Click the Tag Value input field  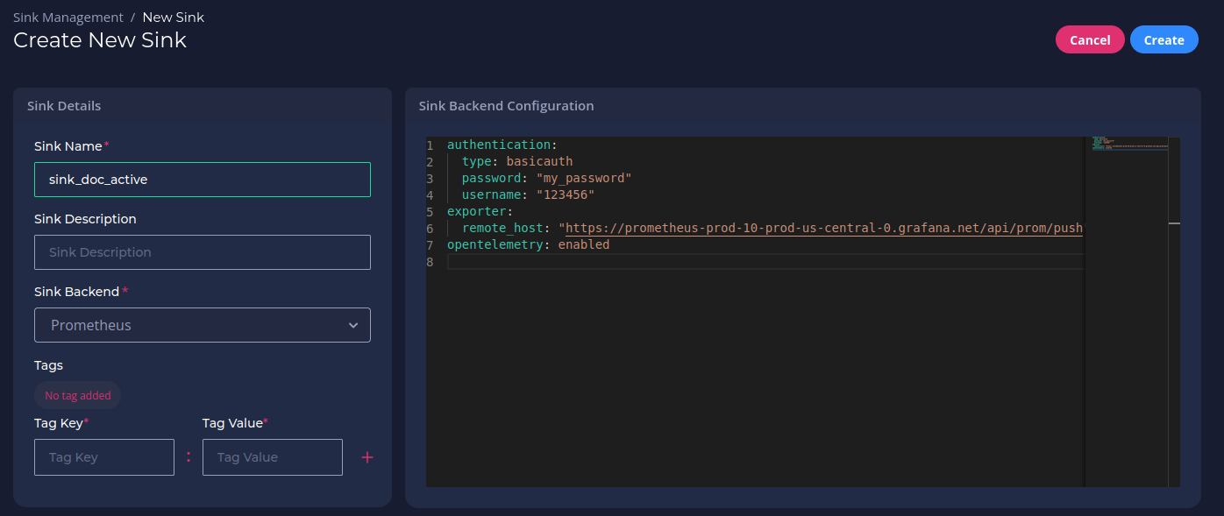(273, 457)
